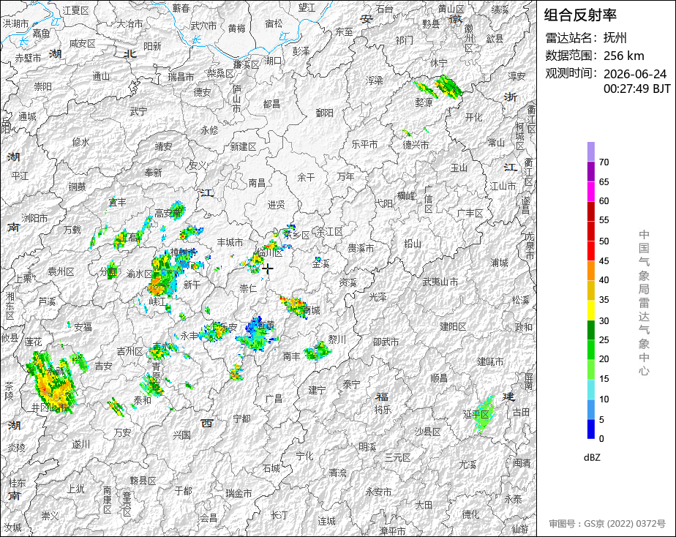Click the strong radar echo over 井冈山市
The height and width of the screenshot is (537, 676).
51,383
